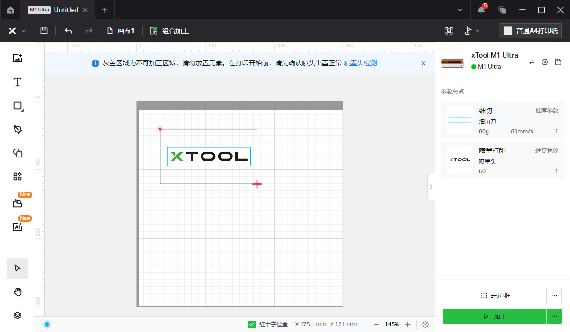Screen dimensions: 570x332
Task: Open the 组合加工 mode menu
Action: pos(169,31)
